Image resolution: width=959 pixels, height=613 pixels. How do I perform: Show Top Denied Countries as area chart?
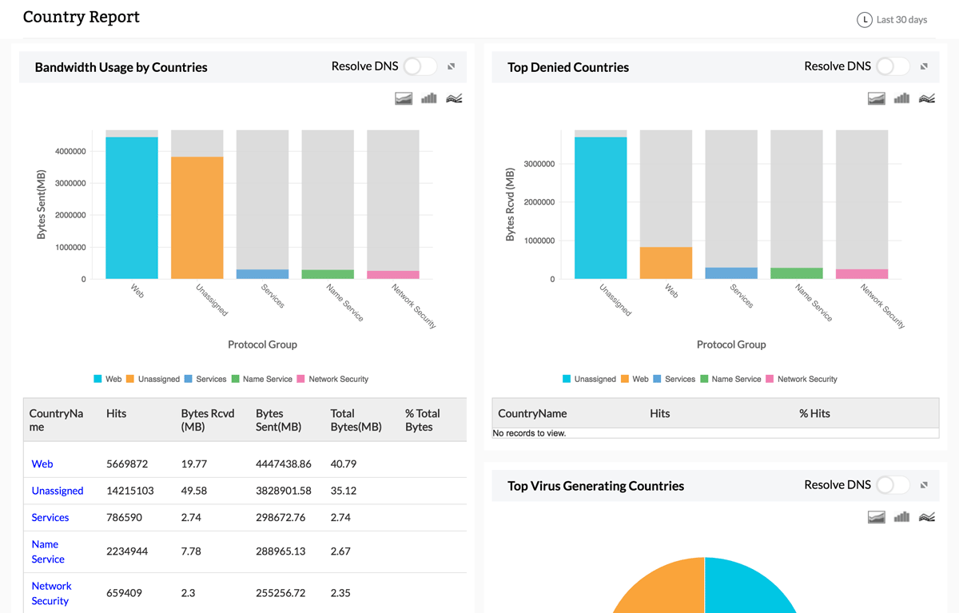pos(877,98)
